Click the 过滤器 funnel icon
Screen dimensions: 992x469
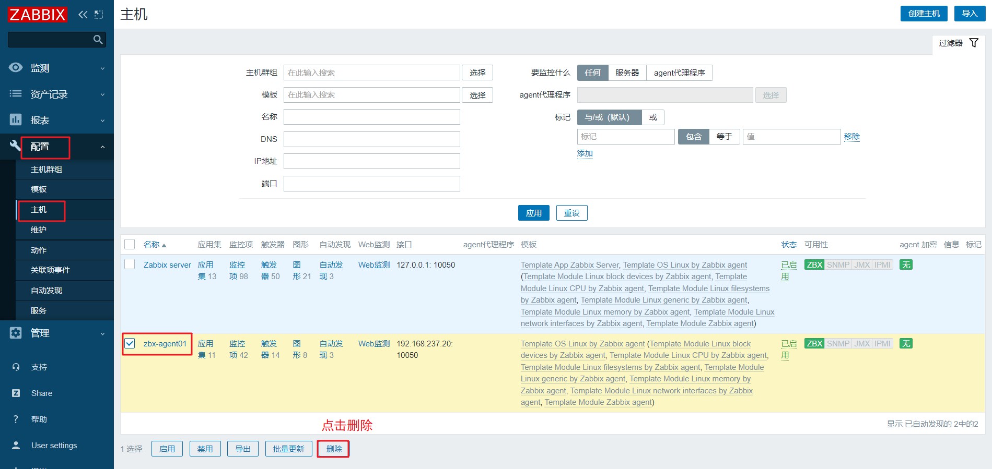[x=974, y=43]
